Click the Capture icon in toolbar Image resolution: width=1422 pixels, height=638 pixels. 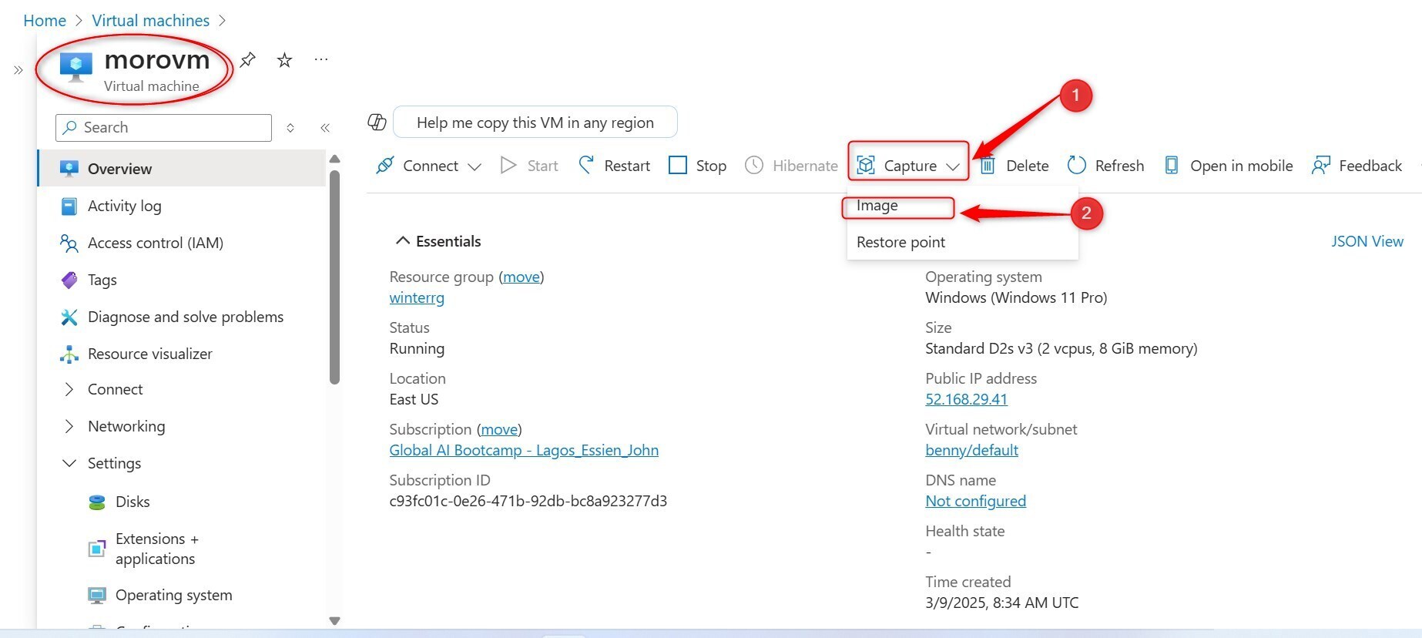tap(866, 165)
